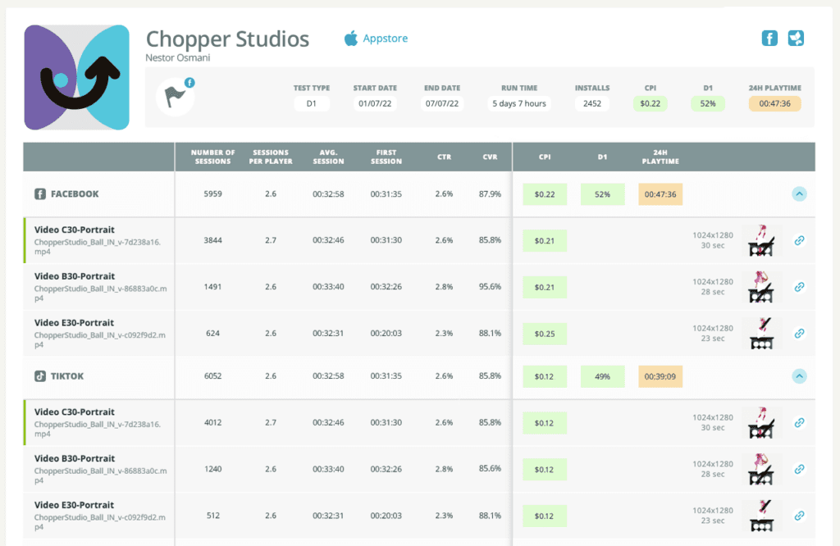Sort by CTR column header
This screenshot has height=546, width=840.
pos(444,157)
